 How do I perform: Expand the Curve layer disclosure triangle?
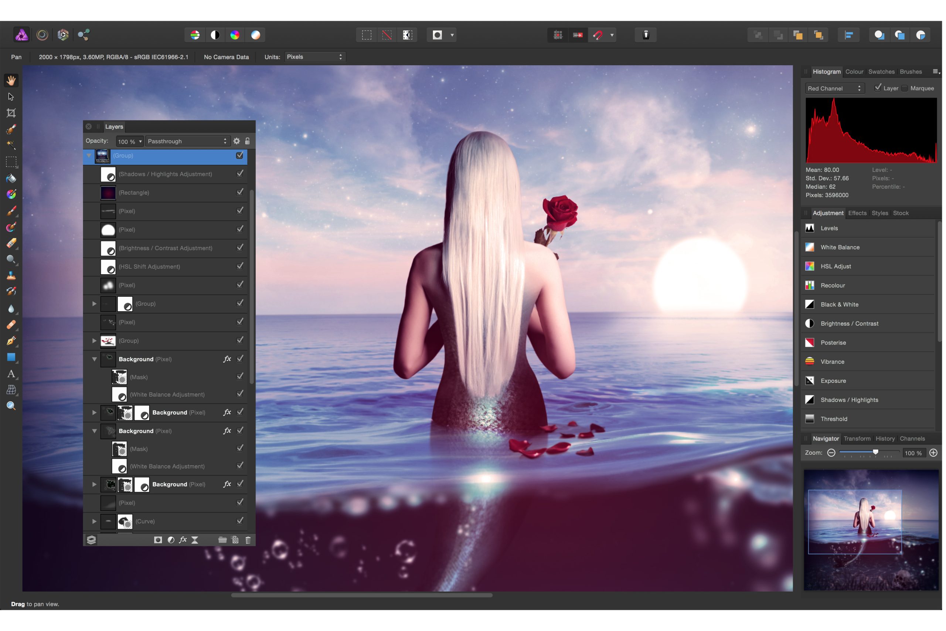point(94,522)
